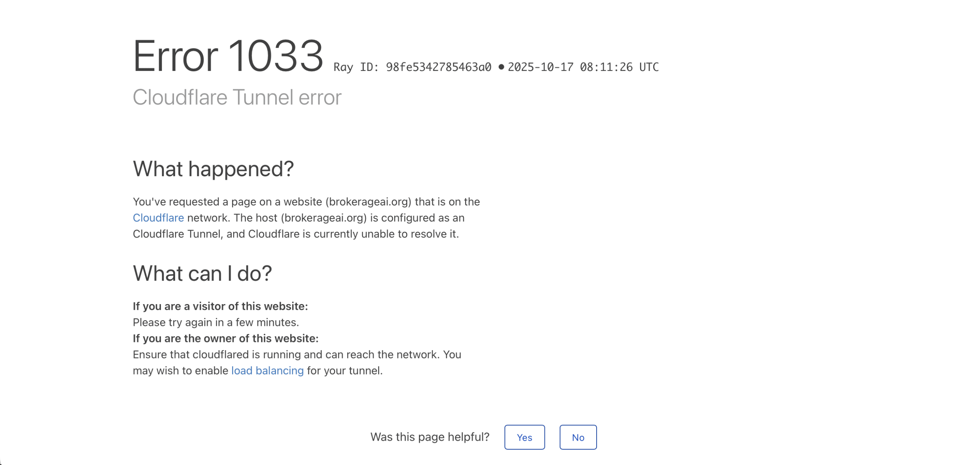
Task: Click the bullet separator after the Ray ID
Action: 501,67
